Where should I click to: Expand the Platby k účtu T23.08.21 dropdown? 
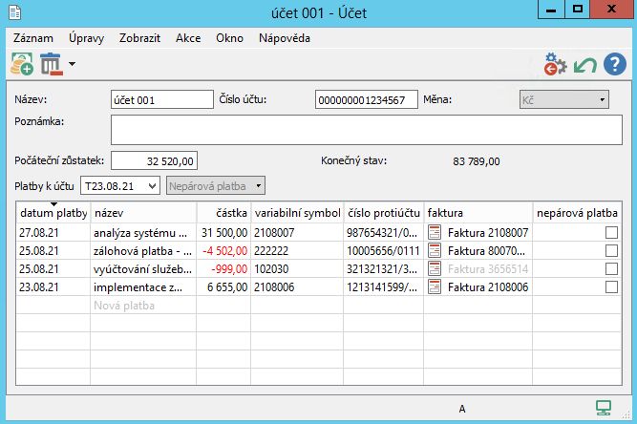[x=154, y=186]
